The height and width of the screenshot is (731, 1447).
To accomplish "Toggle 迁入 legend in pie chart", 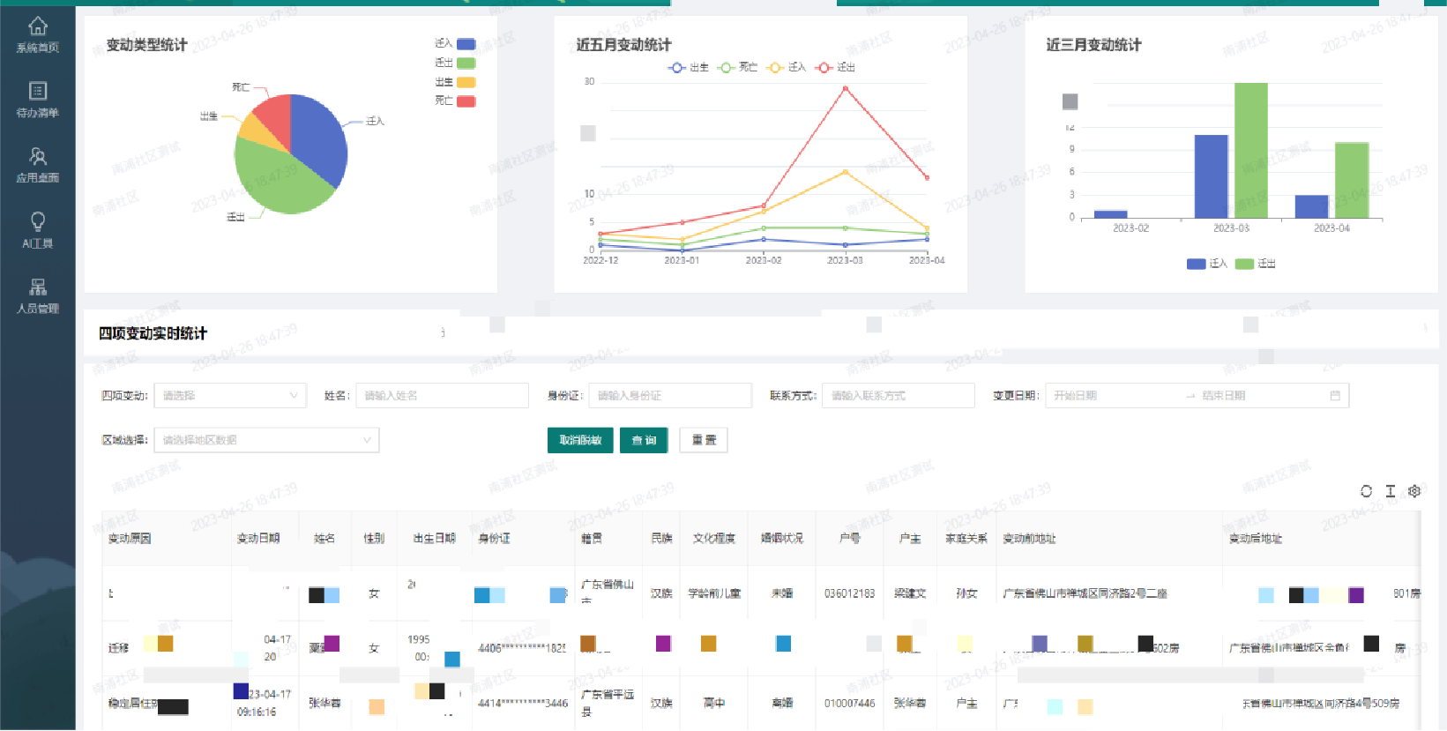I will [456, 44].
